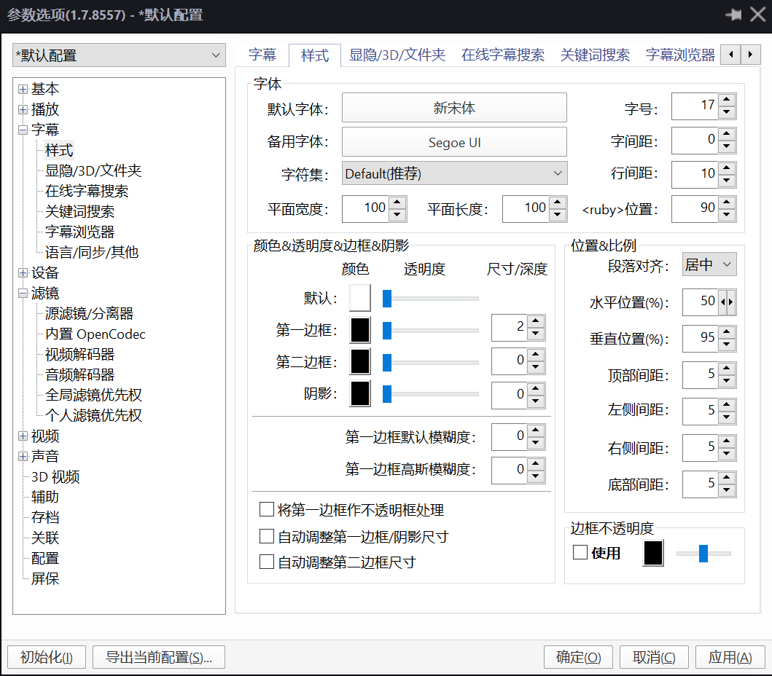
Task: Select 3D 视频 in the tree
Action: coord(55,476)
